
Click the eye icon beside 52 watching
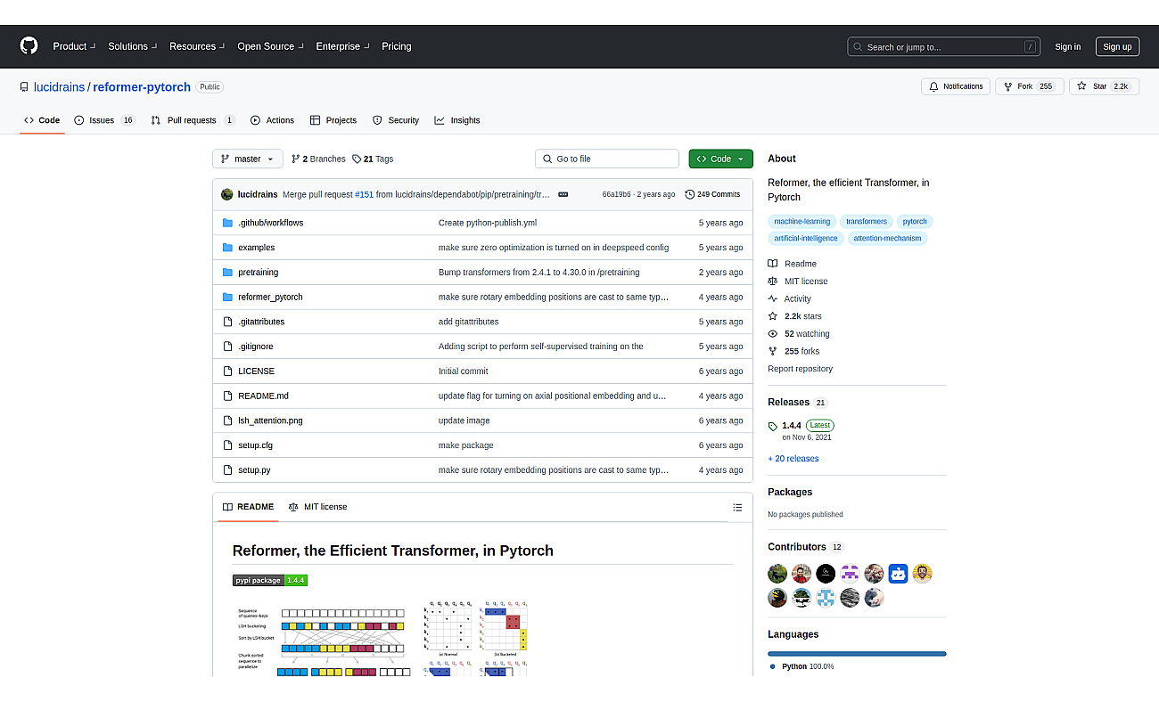tap(773, 334)
